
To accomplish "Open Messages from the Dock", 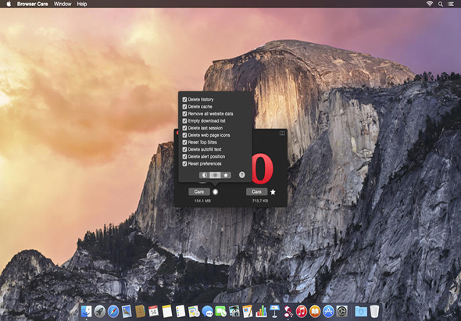I will click(x=208, y=312).
